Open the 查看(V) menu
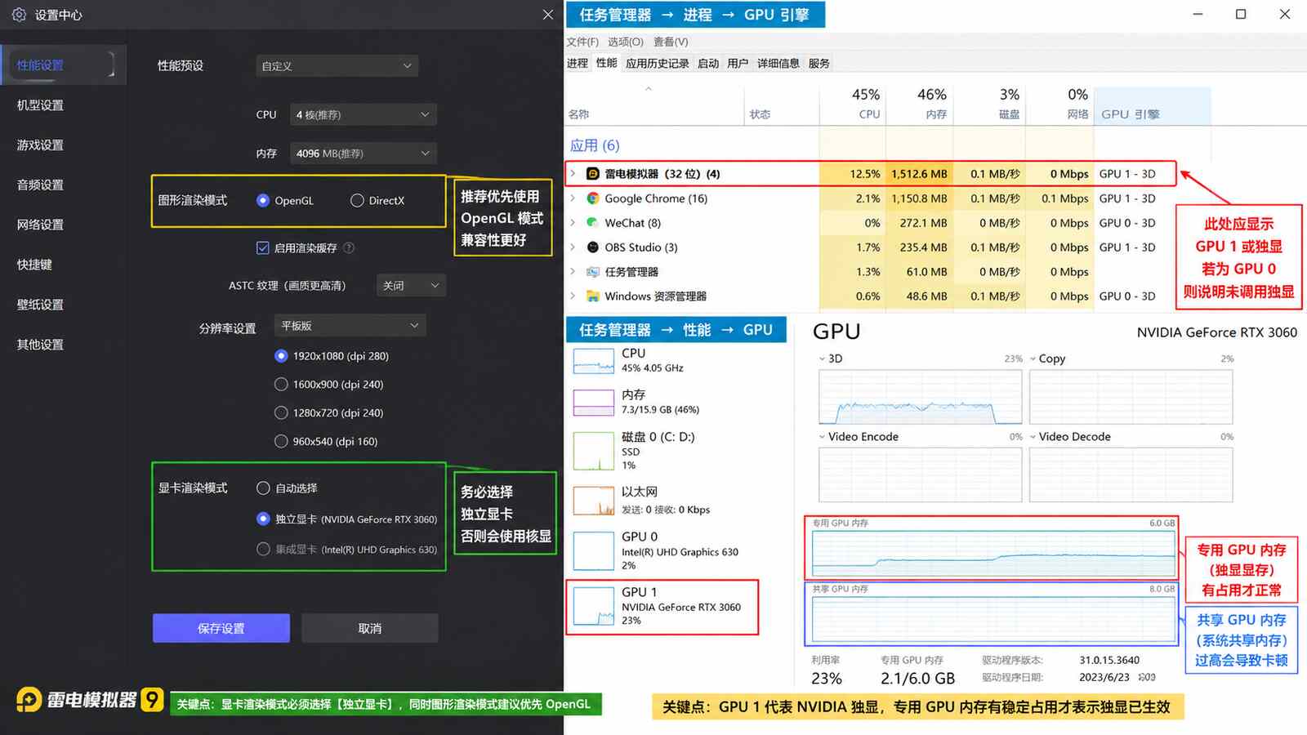 [671, 42]
